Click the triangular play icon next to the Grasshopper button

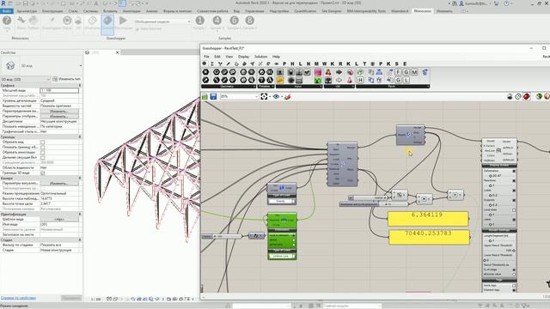point(123,22)
